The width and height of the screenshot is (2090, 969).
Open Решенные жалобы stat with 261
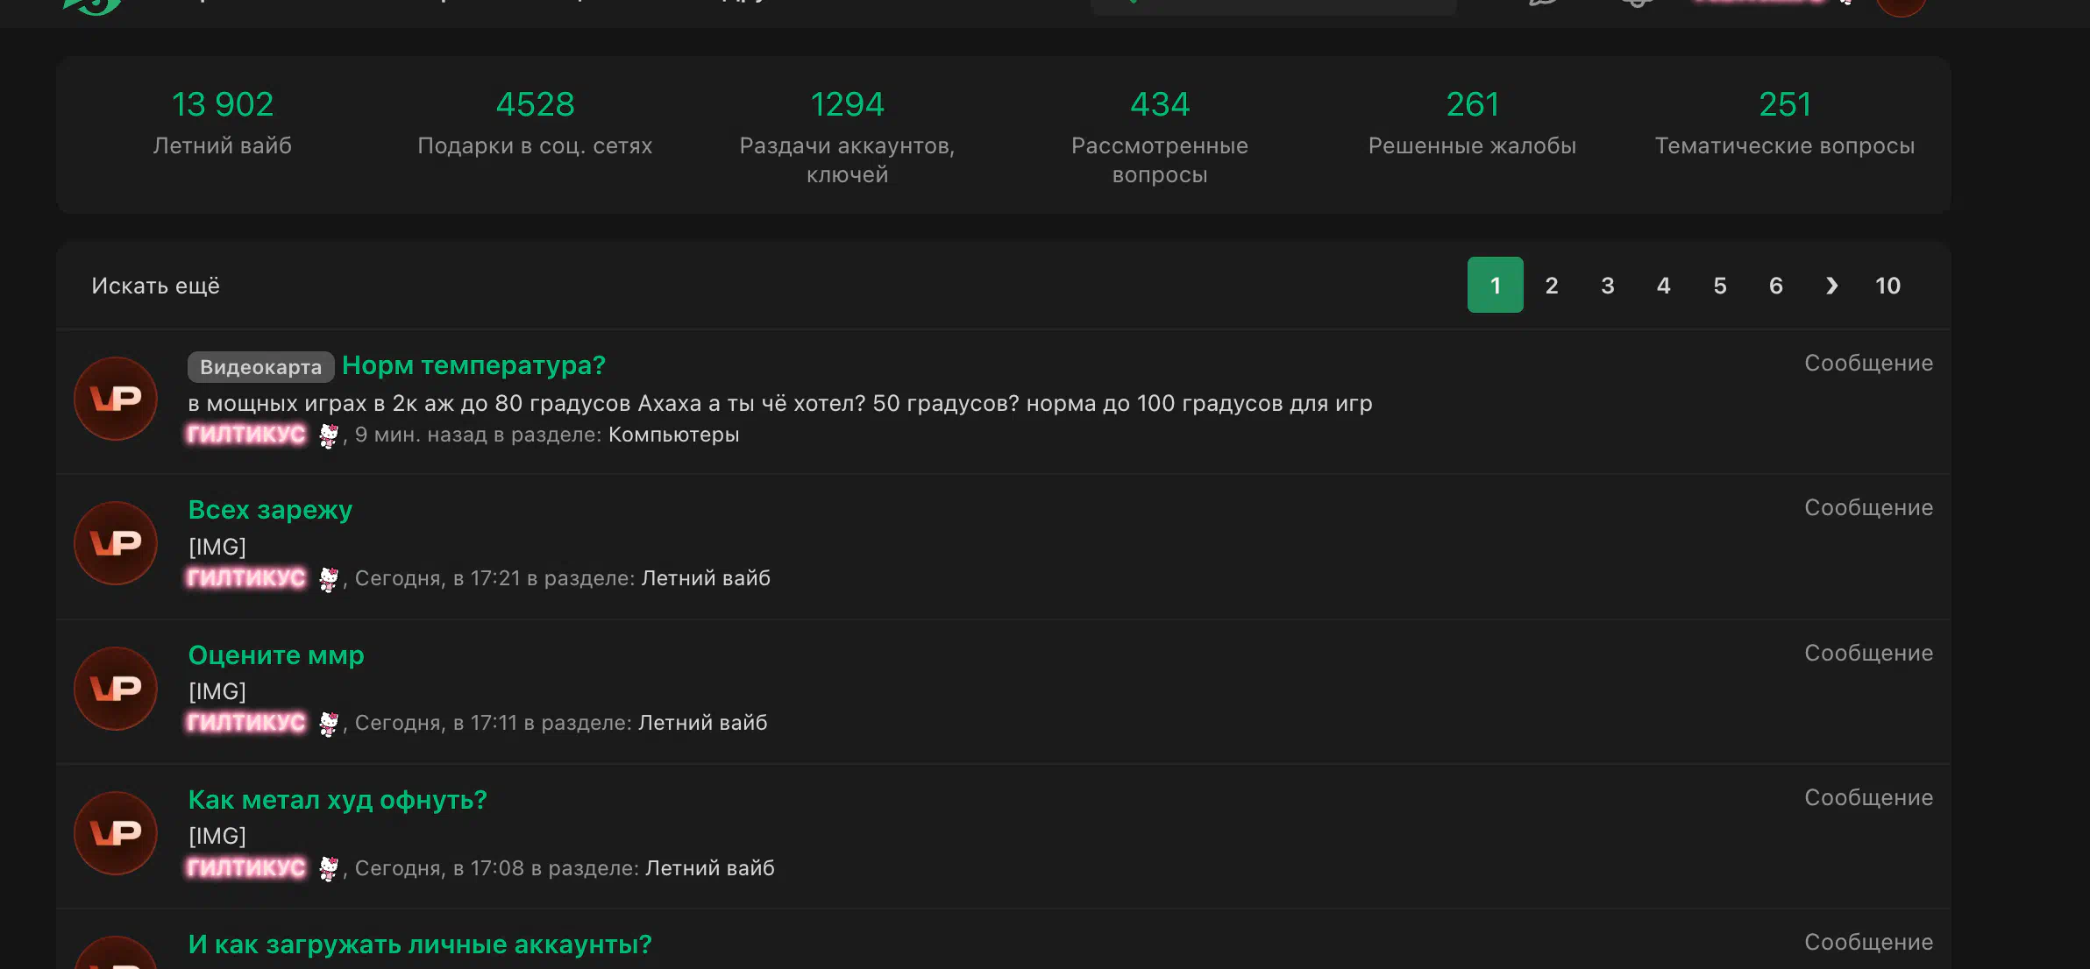[x=1472, y=123]
